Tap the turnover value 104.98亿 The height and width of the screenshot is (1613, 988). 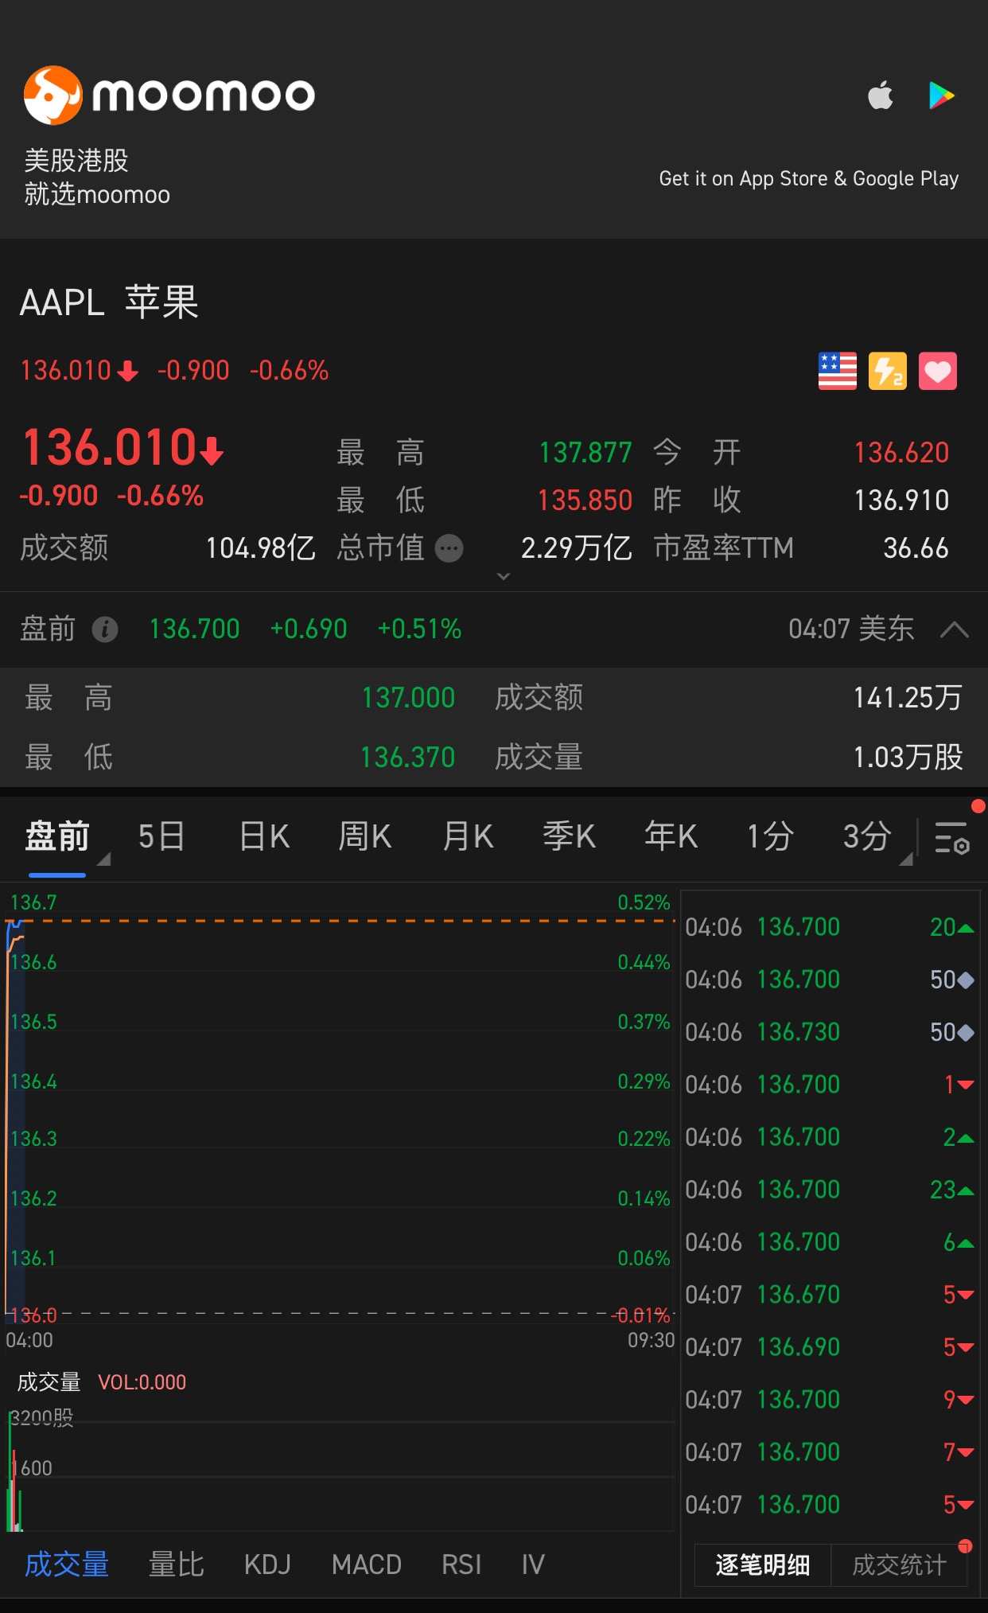coord(261,548)
